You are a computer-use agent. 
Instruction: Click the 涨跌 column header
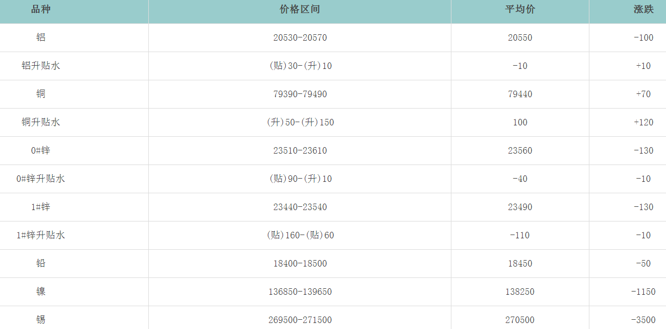point(643,10)
